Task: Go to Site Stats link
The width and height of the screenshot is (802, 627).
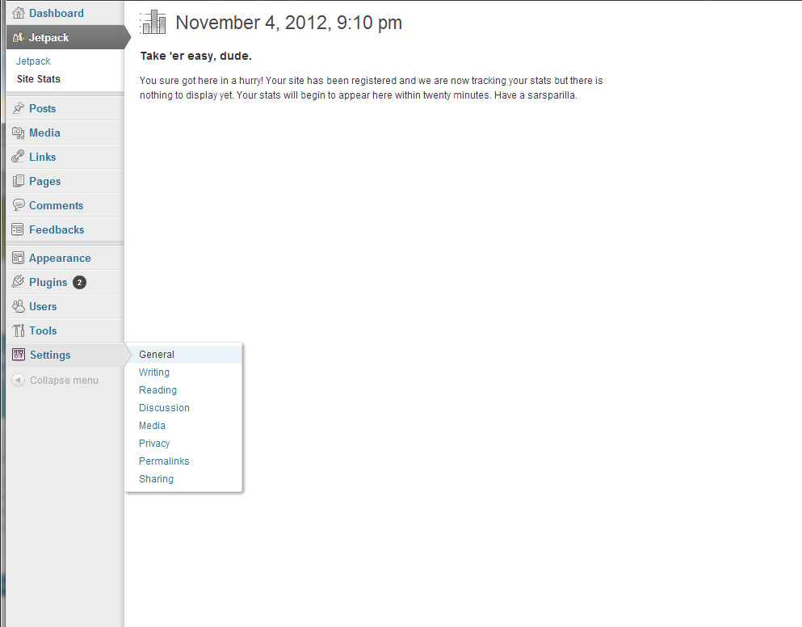Action: (39, 79)
